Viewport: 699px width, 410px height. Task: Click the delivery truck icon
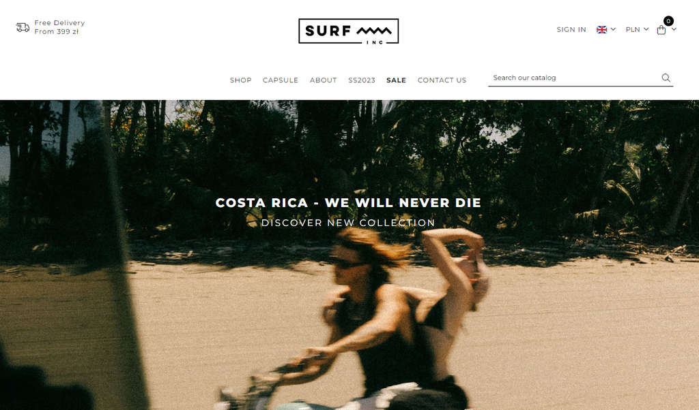23,27
